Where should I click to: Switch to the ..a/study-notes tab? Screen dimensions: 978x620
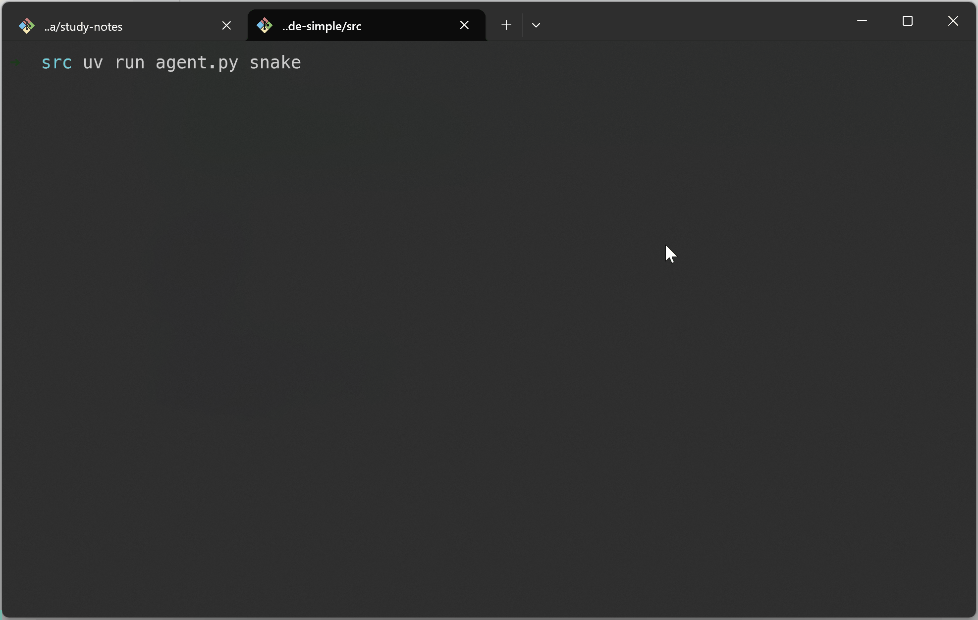83,27
